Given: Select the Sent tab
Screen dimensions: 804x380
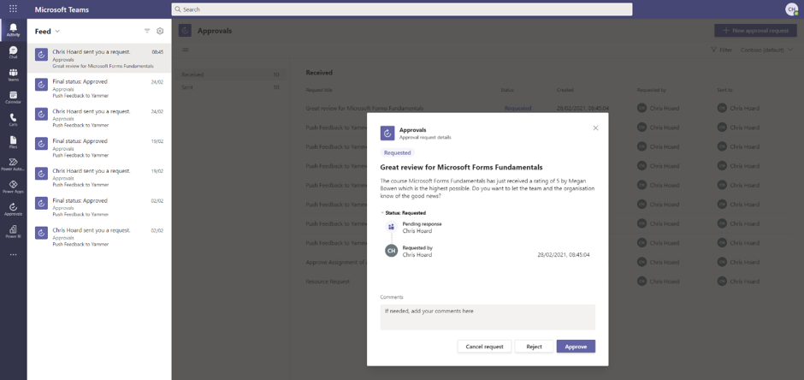Looking at the screenshot, I should coord(230,87).
